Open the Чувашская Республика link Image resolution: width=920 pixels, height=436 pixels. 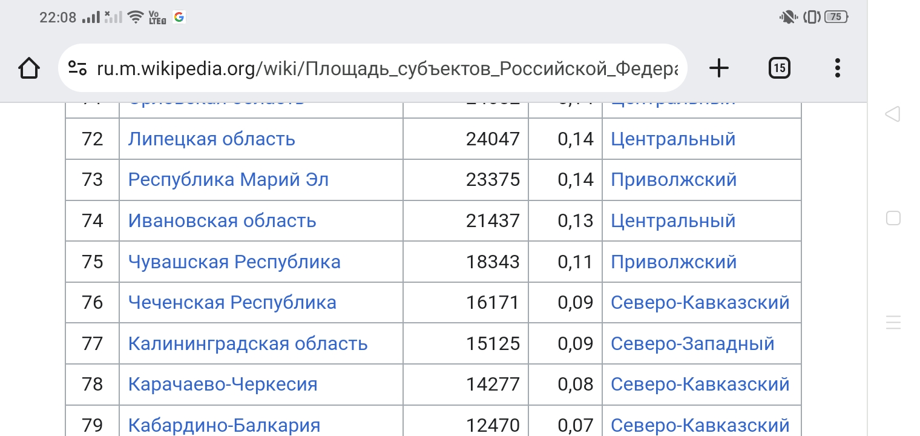click(234, 262)
